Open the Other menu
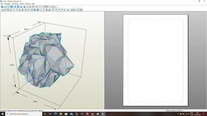The width and height of the screenshot is (207, 116). [22, 4]
